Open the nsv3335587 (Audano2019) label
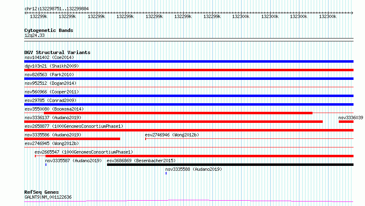Screen dimensions: 365x206 pyautogui.click(x=73, y=161)
